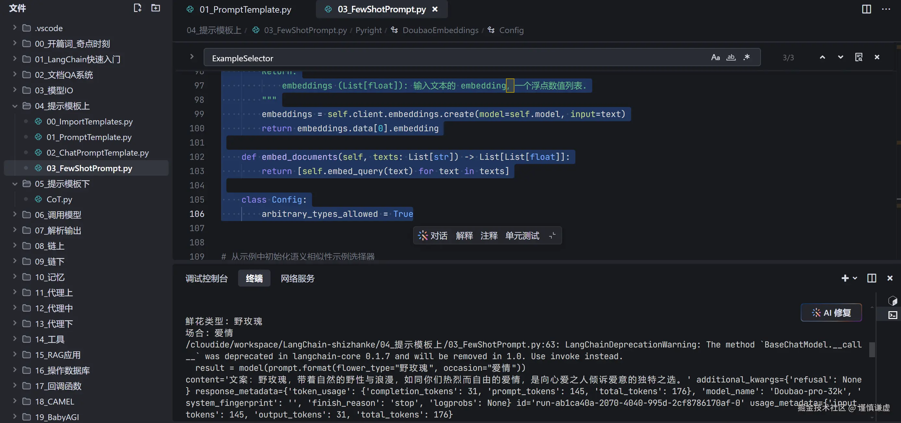The height and width of the screenshot is (423, 901).
Task: Switch to 01_PromptTemplate.py tab
Action: tap(245, 9)
